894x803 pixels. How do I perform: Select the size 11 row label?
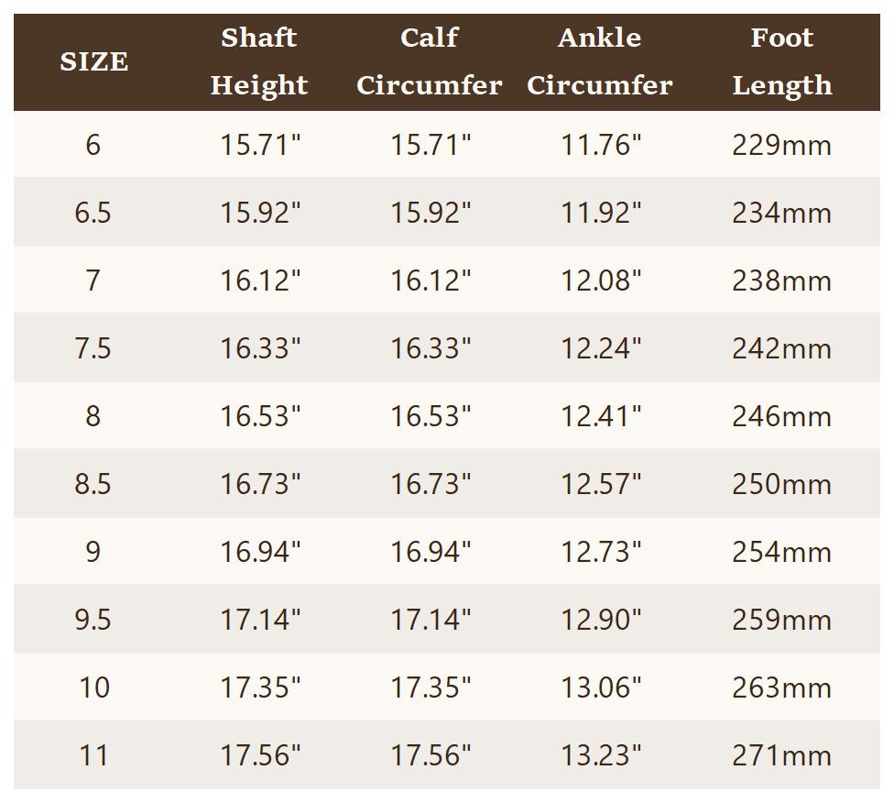point(93,755)
